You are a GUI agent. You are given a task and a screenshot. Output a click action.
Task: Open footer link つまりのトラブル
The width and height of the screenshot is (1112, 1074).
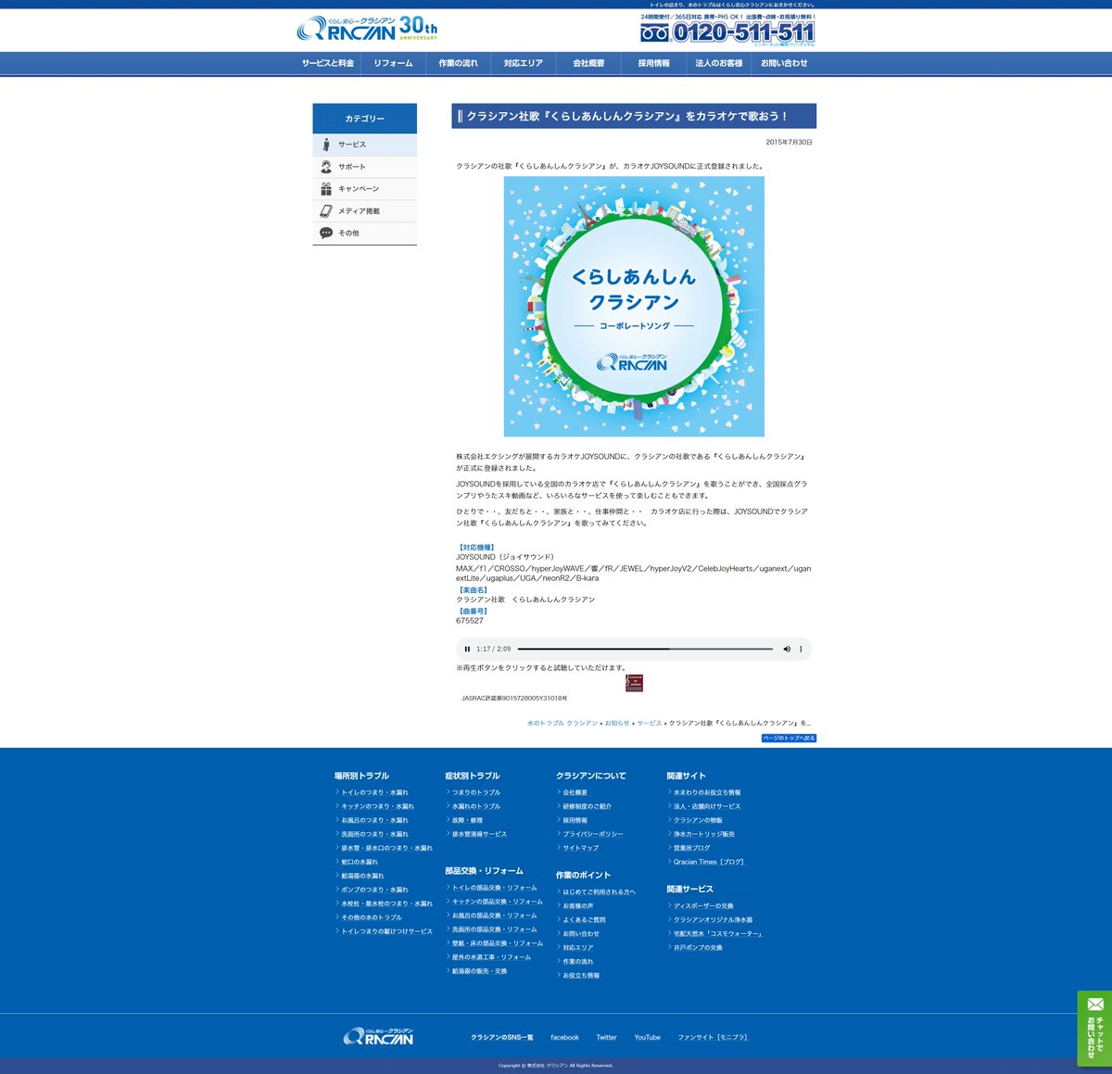[x=476, y=792]
